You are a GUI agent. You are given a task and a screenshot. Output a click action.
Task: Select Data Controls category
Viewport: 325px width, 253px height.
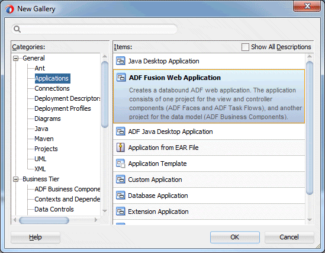(54, 209)
